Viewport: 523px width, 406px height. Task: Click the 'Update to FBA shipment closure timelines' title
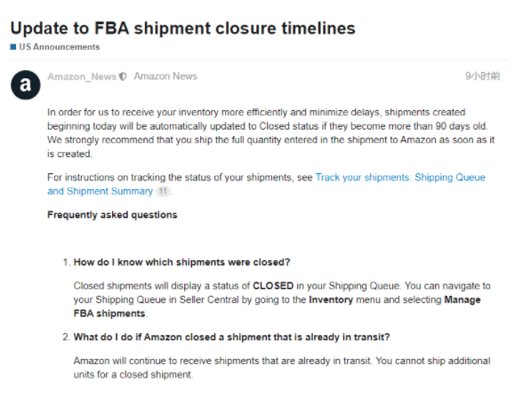pyautogui.click(x=183, y=28)
